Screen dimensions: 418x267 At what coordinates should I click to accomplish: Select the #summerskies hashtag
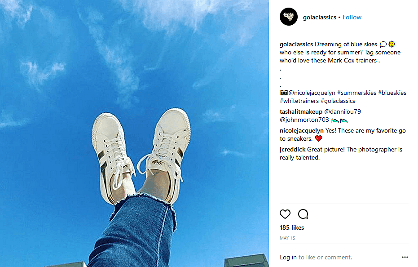pyautogui.click(x=356, y=93)
